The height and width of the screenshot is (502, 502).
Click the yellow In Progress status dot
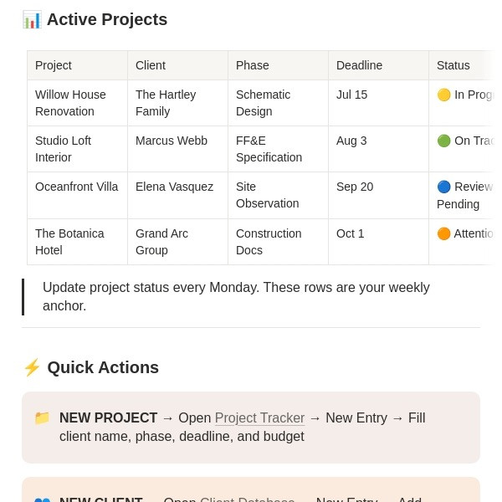point(443,95)
